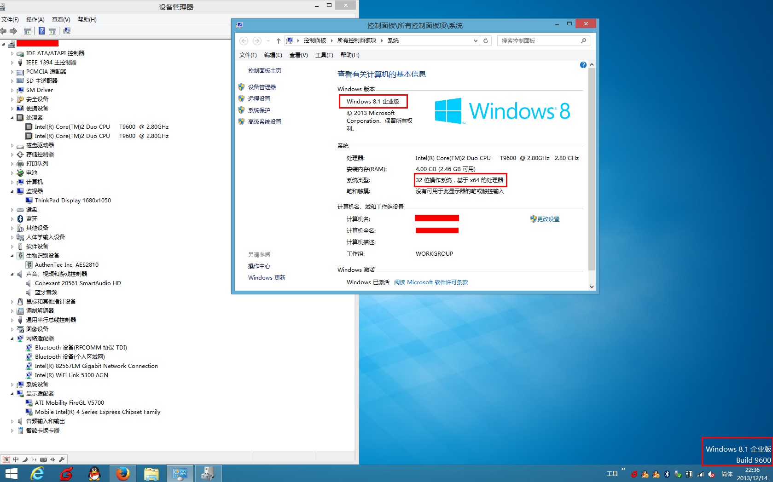Viewport: 773px width, 482px height.
Task: Click the Back arrow in Device Manager toolbar
Action: coord(4,31)
